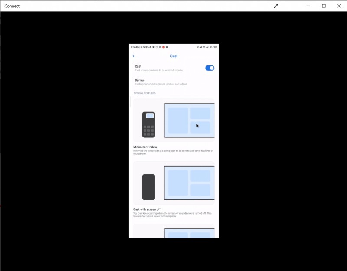The width and height of the screenshot is (347, 271).
Task: Open the Demos option
Action: tap(140, 80)
